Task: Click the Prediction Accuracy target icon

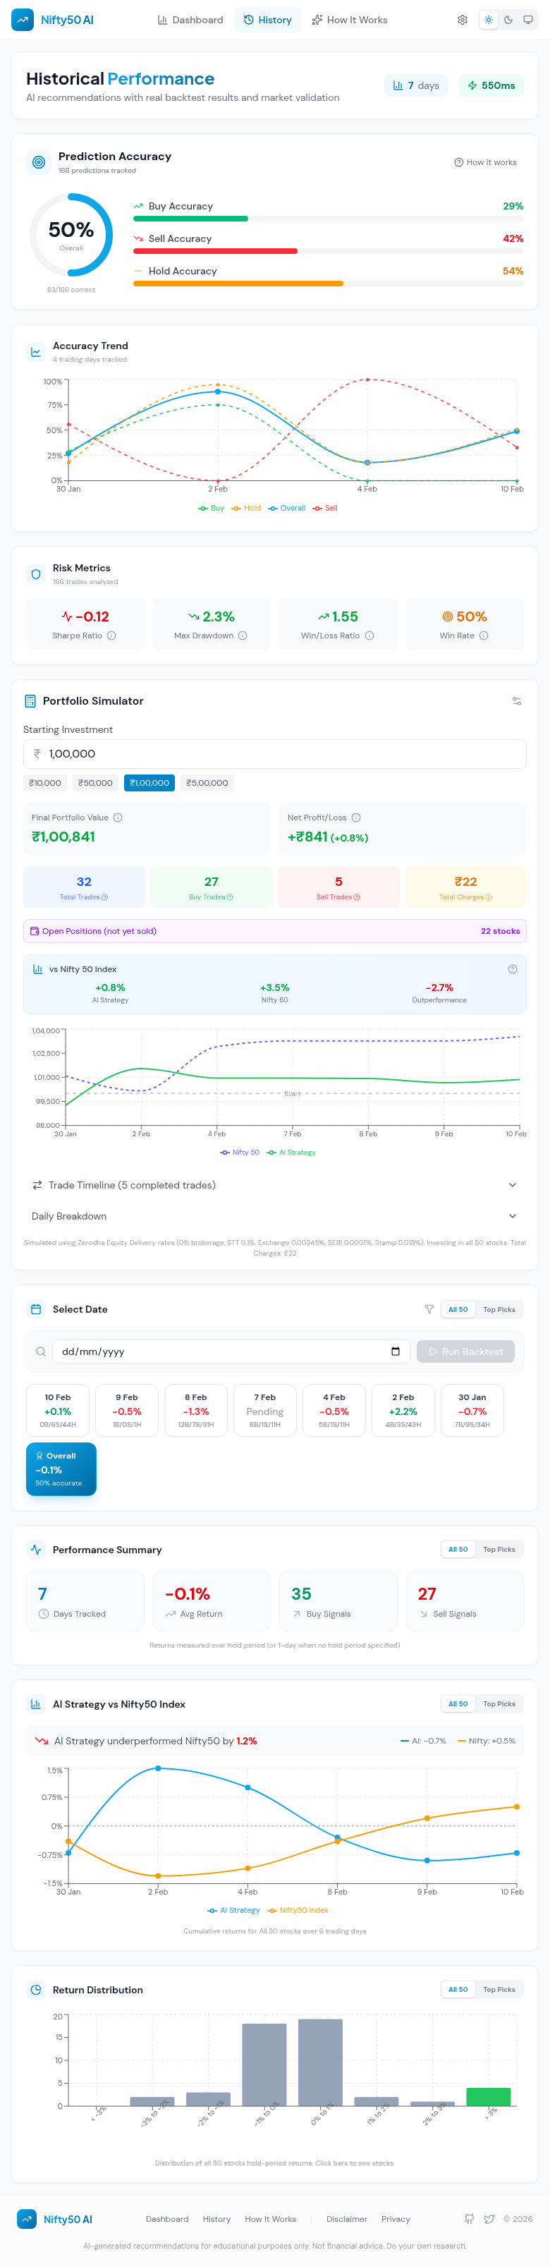Action: click(38, 162)
